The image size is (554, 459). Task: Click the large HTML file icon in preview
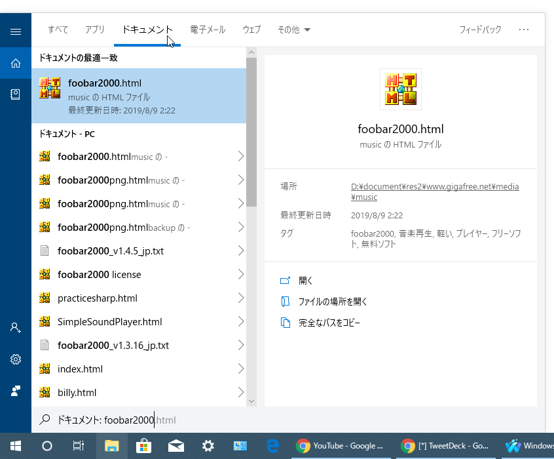(x=400, y=89)
